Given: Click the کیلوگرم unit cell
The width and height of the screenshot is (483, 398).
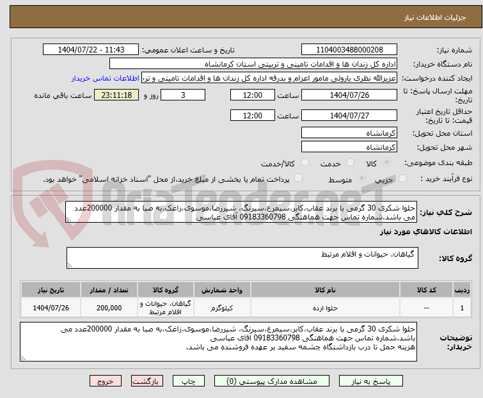Looking at the screenshot, I should coord(222,308).
